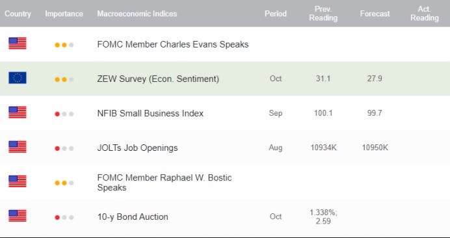Open FOMC Member Charles Evans Speaks event
The width and height of the screenshot is (450, 238).
pyautogui.click(x=173, y=44)
